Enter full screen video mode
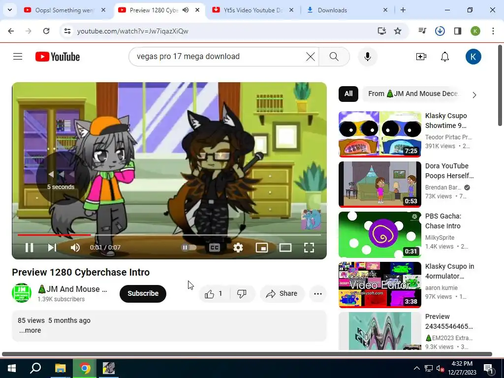Image resolution: width=504 pixels, height=378 pixels. pyautogui.click(x=309, y=248)
